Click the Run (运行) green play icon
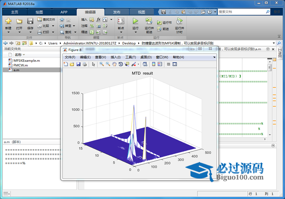 tap(135, 21)
